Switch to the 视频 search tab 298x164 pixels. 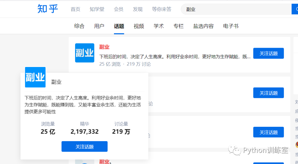point(139,26)
